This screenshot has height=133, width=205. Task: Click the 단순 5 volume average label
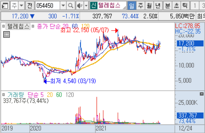click(x=36, y=95)
